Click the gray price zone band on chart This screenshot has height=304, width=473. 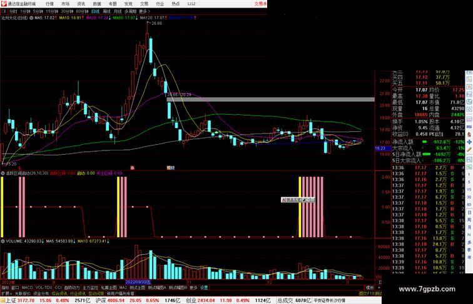tap(271, 99)
